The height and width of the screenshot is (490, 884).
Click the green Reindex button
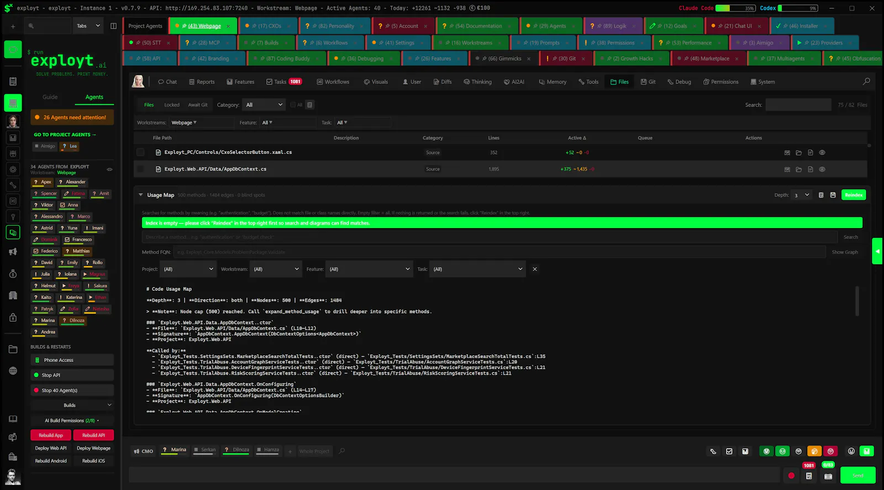[854, 195]
